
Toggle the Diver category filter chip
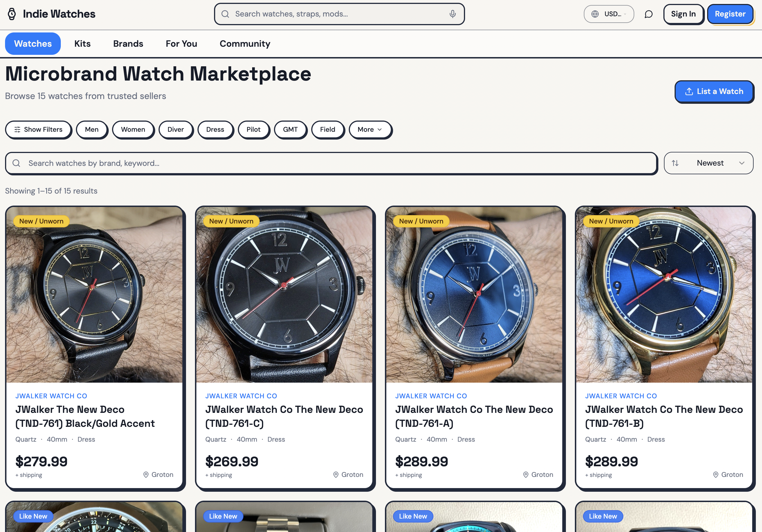(x=176, y=130)
